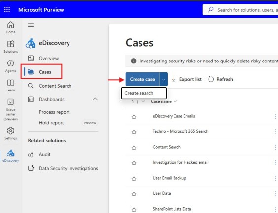Open more options for Techno - Microsoft 365 Search

coord(276,132)
